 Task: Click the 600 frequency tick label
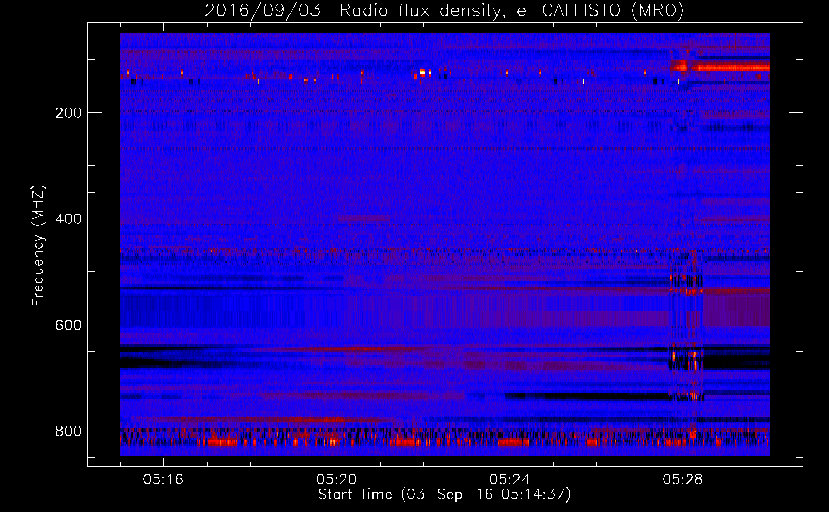point(69,326)
